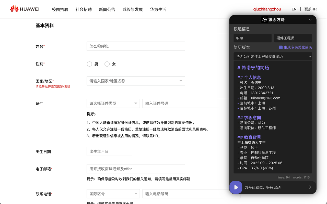Click the '## 求职意向' heading
The width and height of the screenshot is (327, 204).
pyautogui.click(x=249, y=118)
